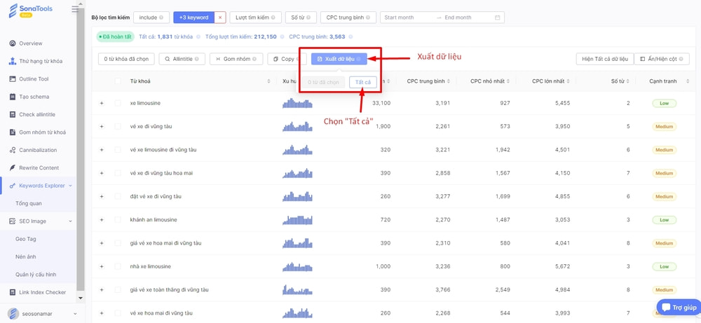The image size is (701, 323).
Task: Tick checkbox for nhà xe limousine row
Action: click(118, 266)
